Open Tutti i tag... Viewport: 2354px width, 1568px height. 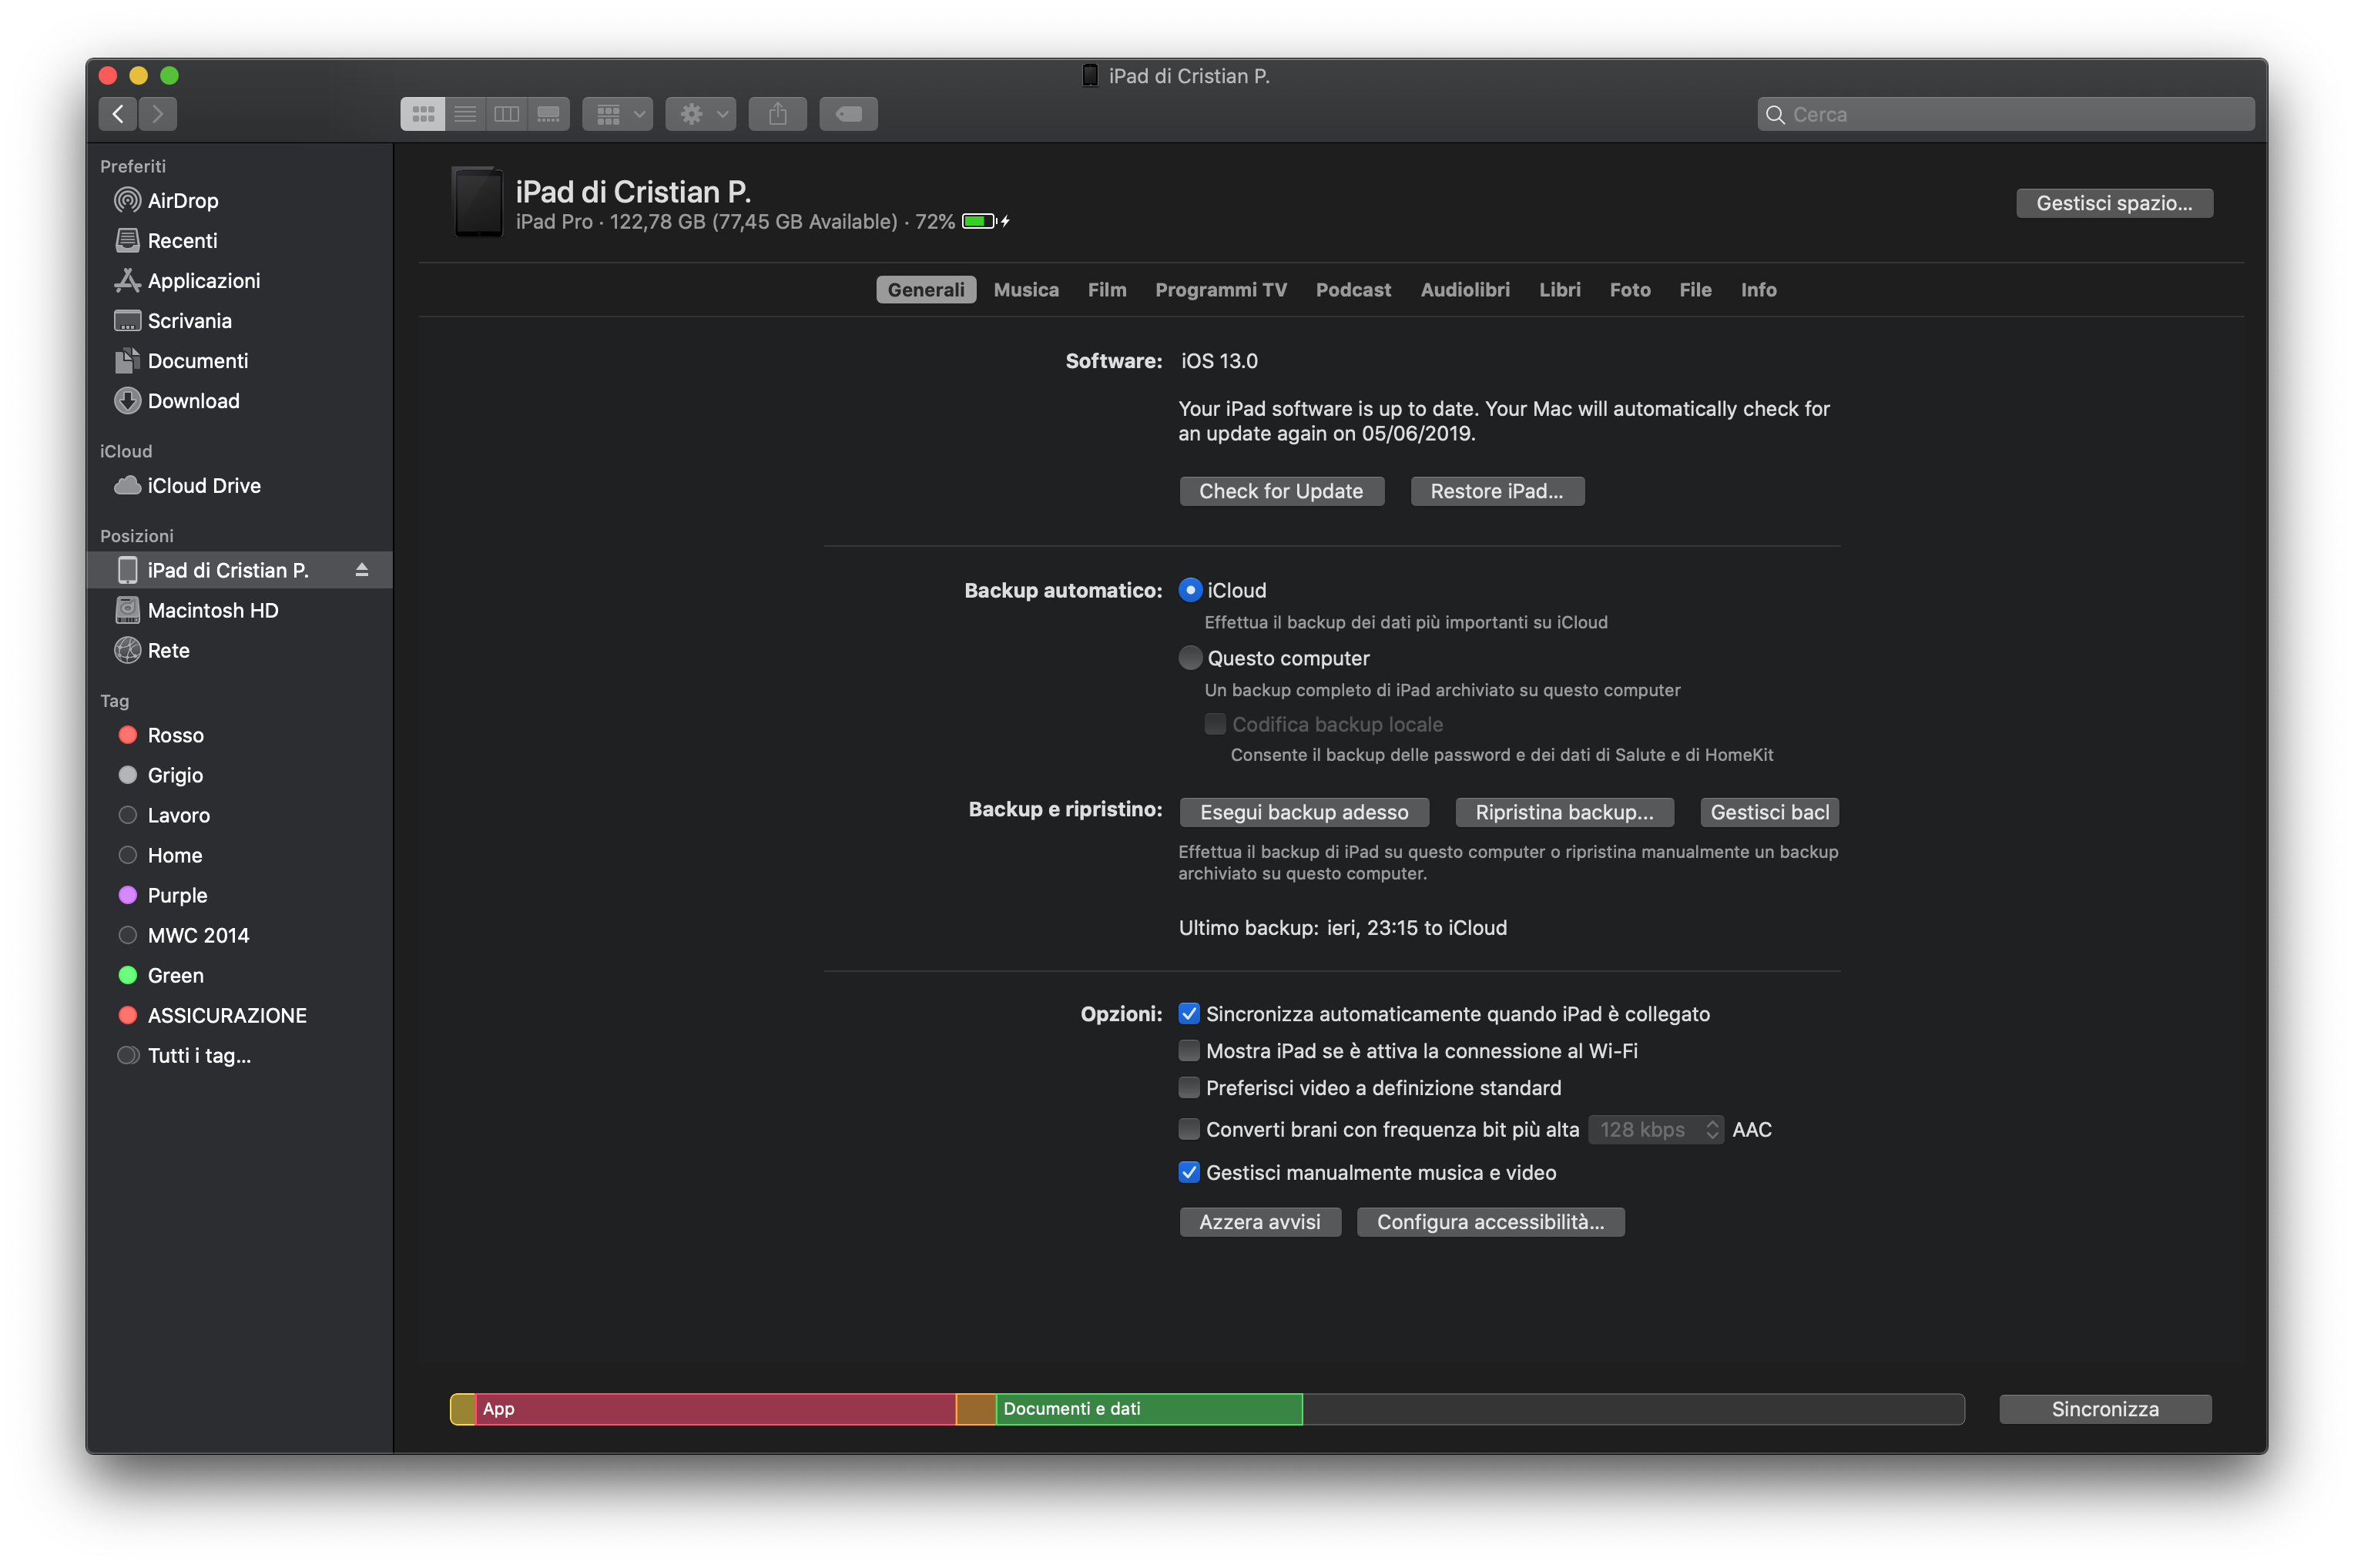(240, 1055)
